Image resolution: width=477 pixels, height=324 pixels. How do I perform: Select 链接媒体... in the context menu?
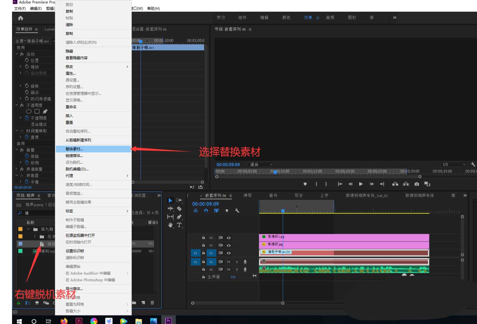tap(74, 156)
